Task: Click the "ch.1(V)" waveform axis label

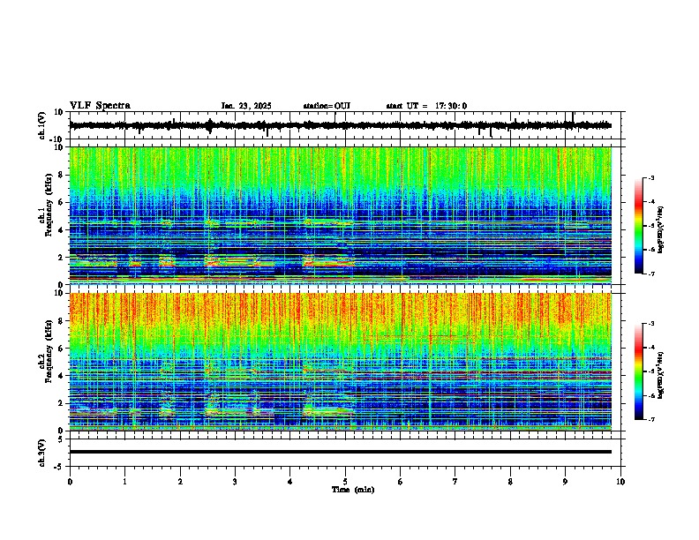Action: point(42,125)
